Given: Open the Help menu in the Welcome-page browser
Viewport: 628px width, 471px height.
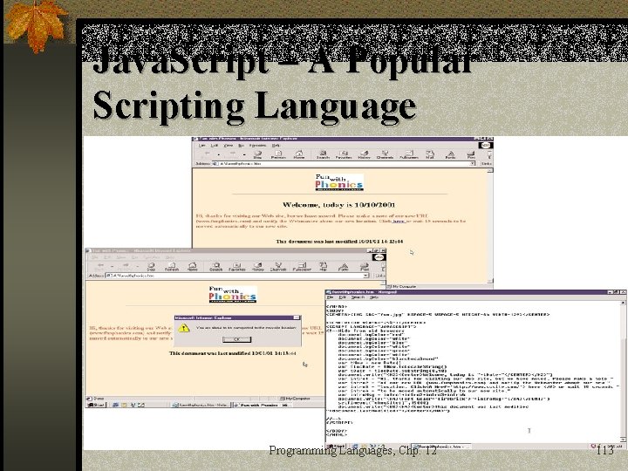Looking at the screenshot, I should click(x=276, y=146).
